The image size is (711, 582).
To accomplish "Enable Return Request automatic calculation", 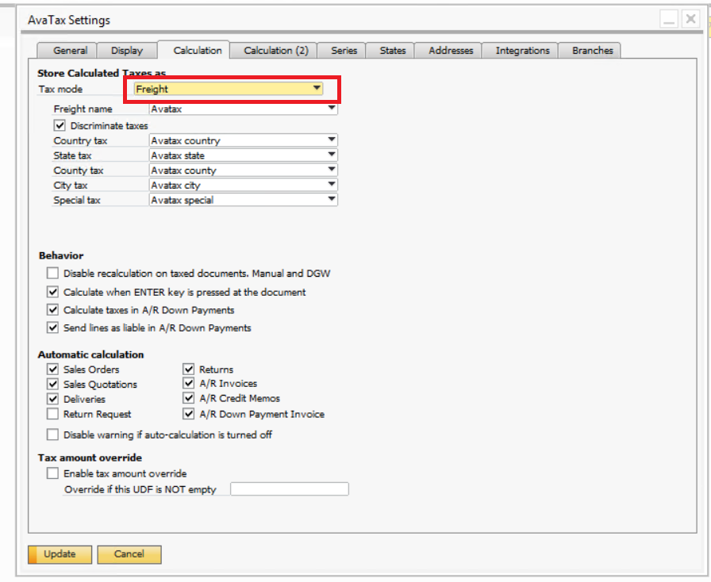I will 52,413.
